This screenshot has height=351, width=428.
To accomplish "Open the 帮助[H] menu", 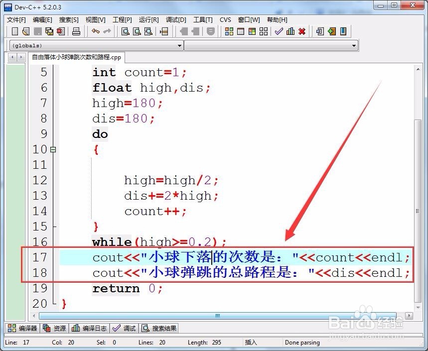I will [x=277, y=19].
